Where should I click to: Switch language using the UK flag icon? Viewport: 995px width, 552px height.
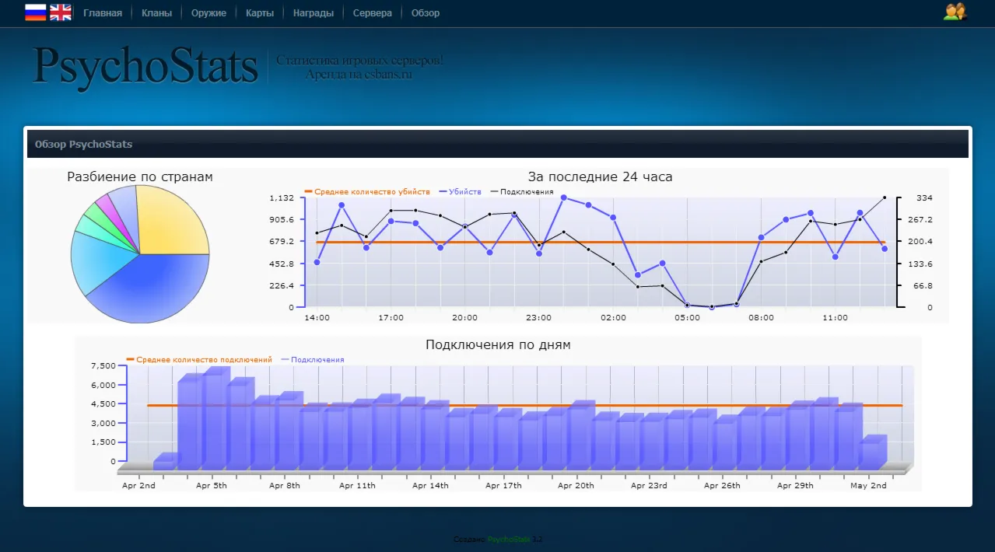tap(61, 12)
